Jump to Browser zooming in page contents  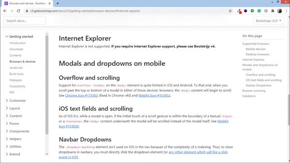(254, 91)
